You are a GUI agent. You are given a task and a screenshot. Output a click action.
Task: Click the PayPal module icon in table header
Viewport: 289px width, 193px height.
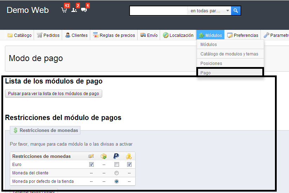pyautogui.click(x=116, y=156)
